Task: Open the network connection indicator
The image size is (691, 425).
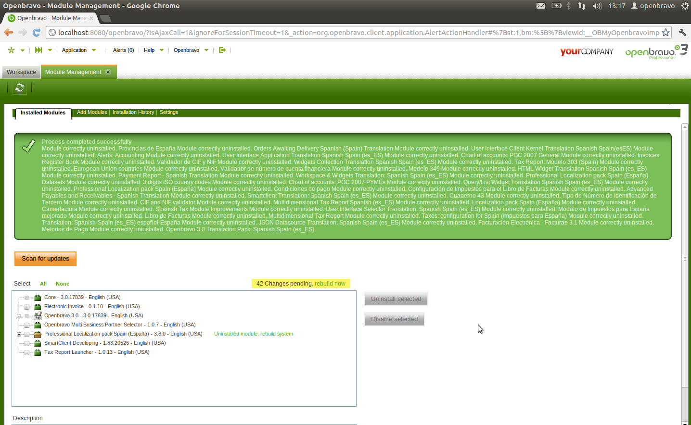Action: (582, 6)
